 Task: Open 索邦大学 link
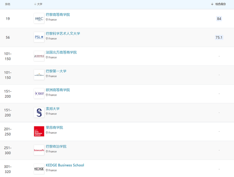pos(53,109)
